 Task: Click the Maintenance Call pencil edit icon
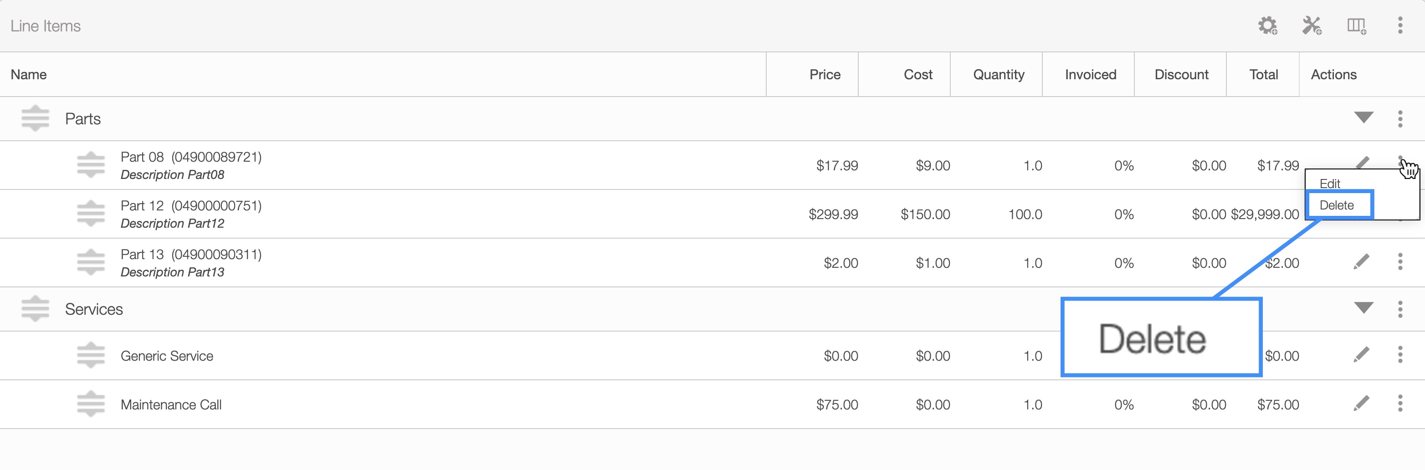coord(1361,403)
